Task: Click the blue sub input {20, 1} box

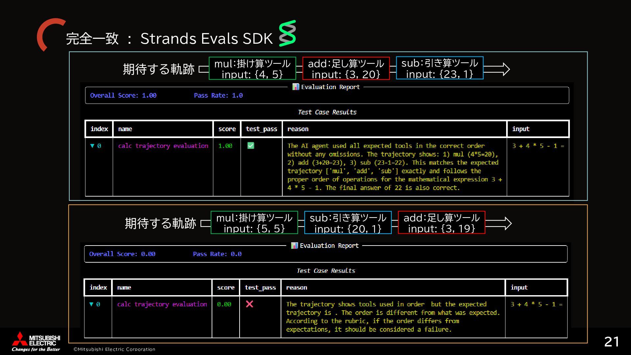Action: pos(348,223)
